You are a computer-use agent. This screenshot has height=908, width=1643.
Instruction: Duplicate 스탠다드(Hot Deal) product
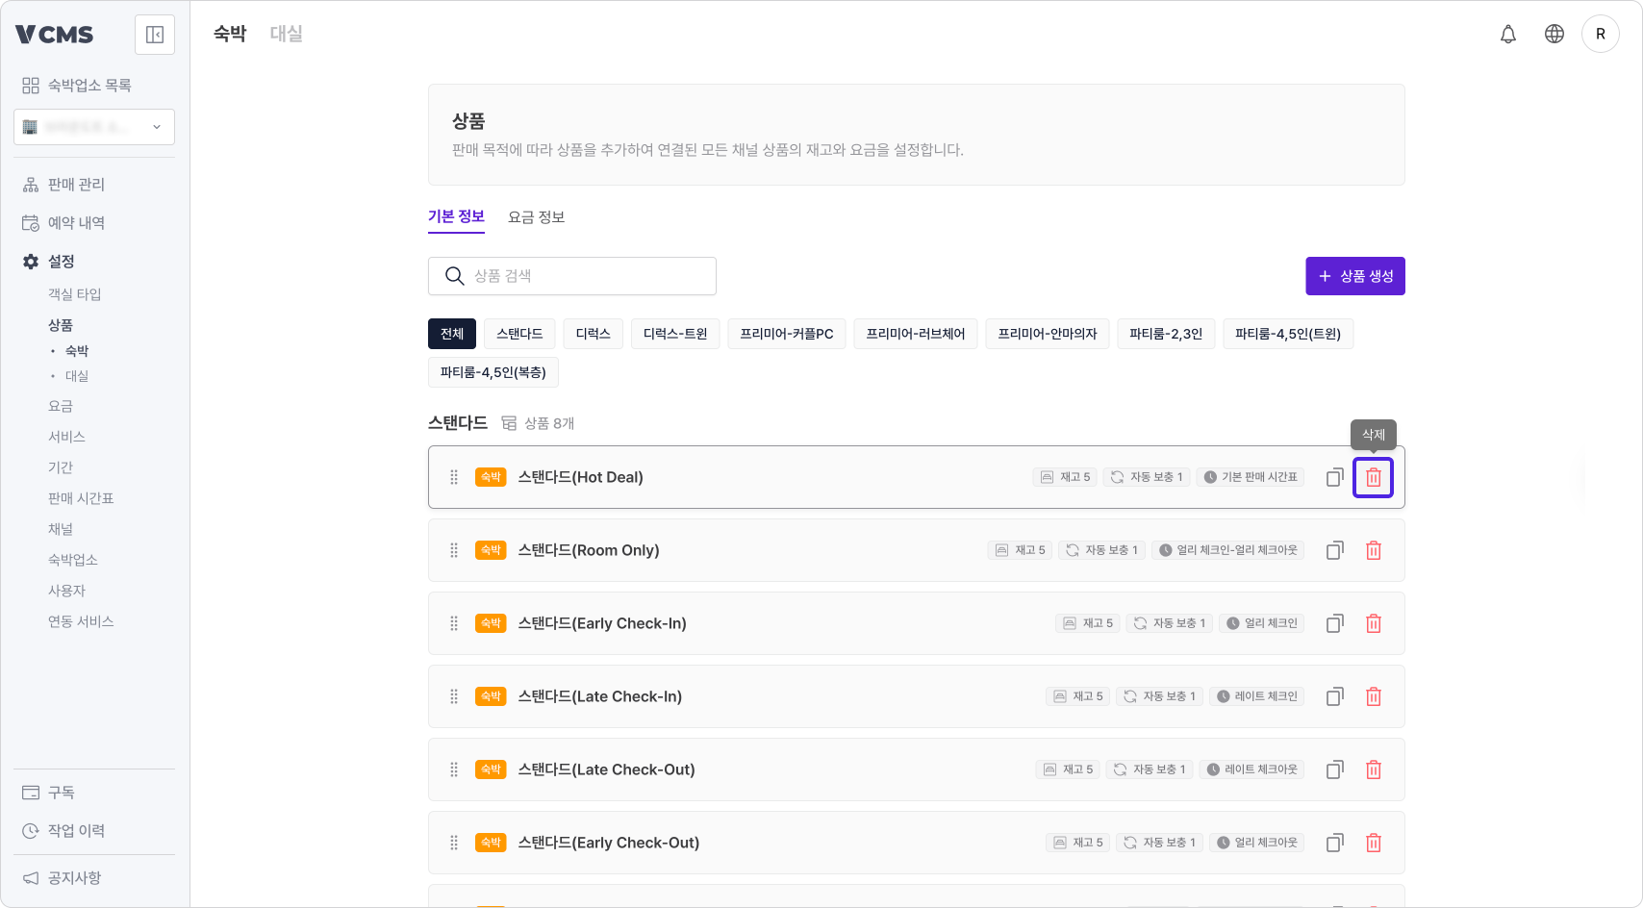tap(1335, 477)
